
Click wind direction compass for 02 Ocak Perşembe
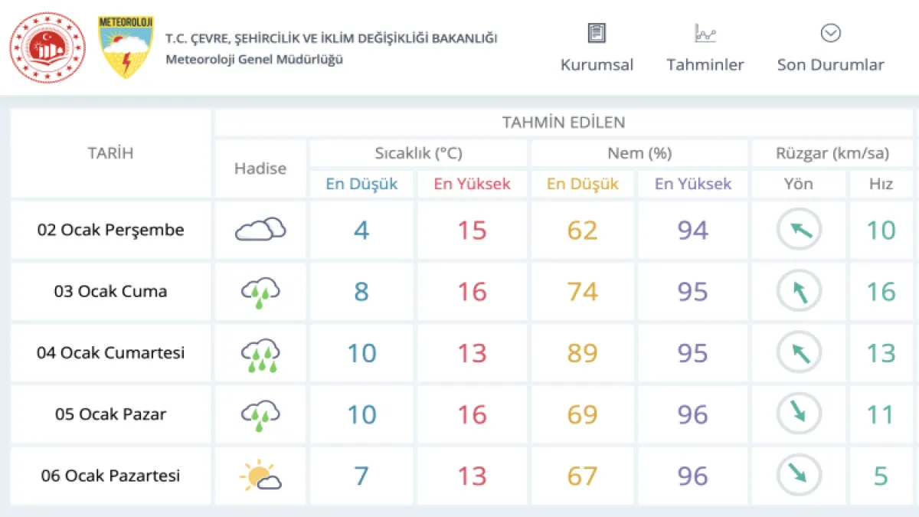point(799,230)
